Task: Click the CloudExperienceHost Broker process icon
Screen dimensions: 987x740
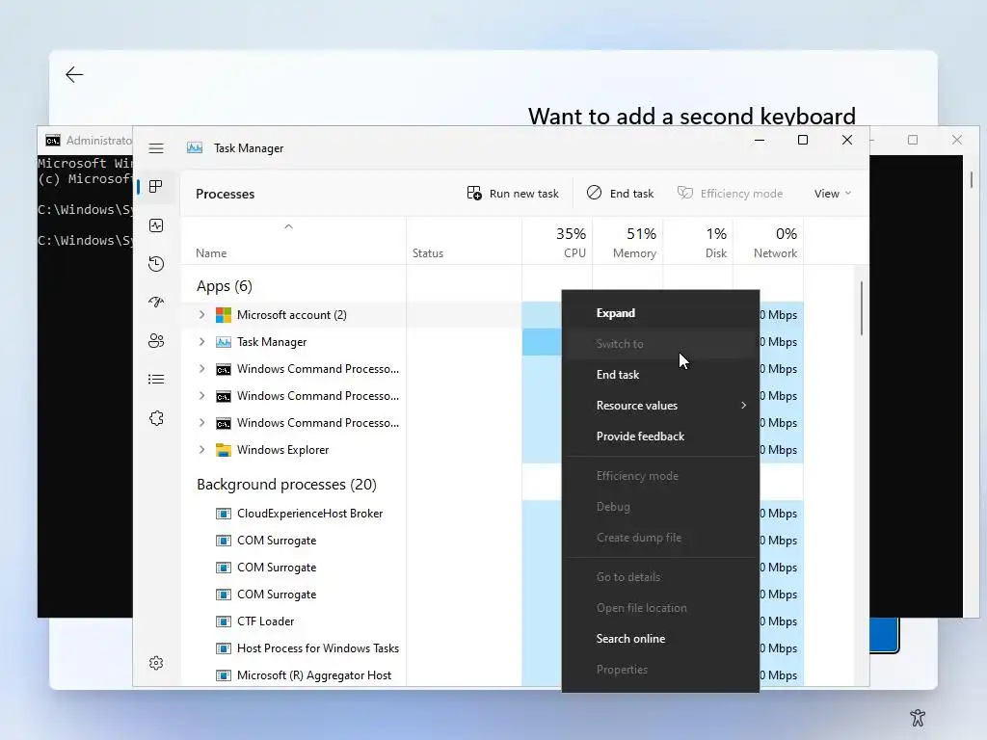Action: coord(224,514)
